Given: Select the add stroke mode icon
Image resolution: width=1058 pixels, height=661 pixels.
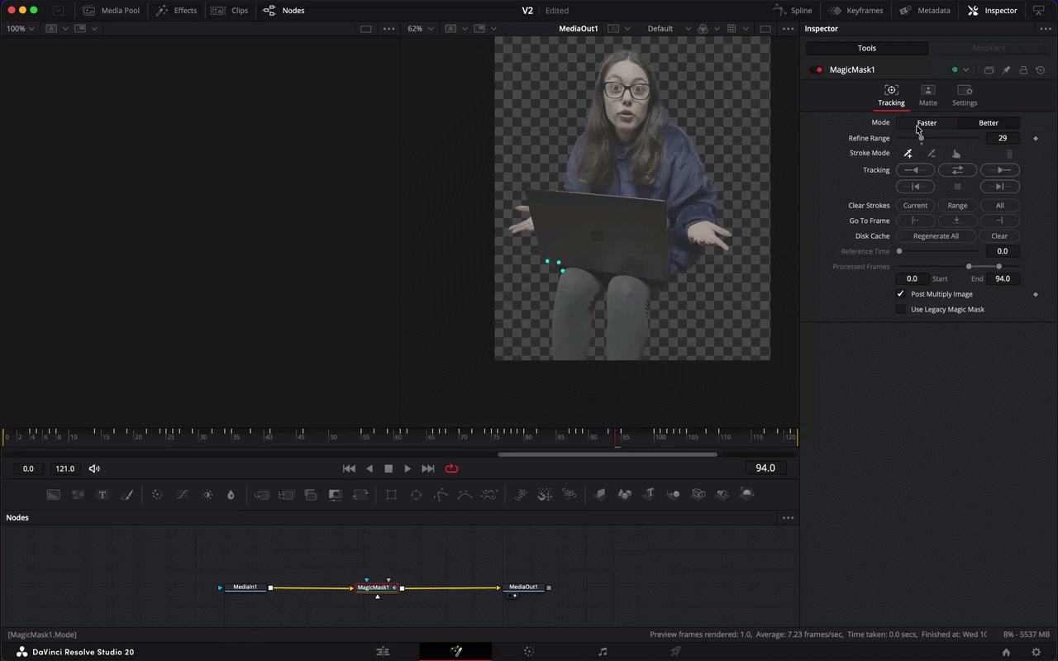Looking at the screenshot, I should (908, 154).
